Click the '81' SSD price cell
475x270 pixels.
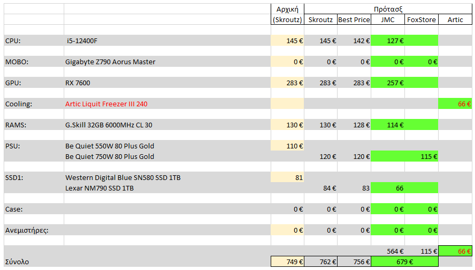click(x=287, y=178)
